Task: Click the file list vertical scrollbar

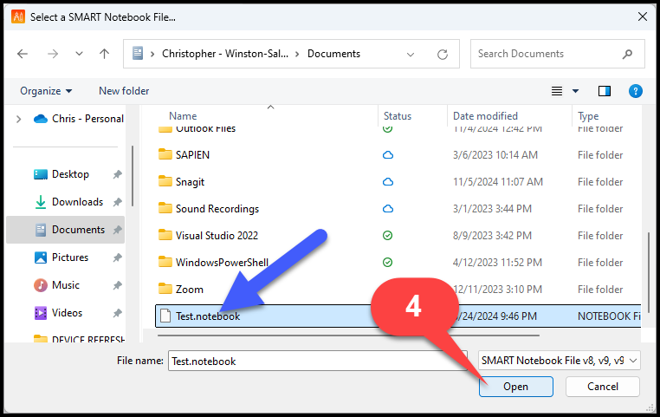Action: [649, 273]
